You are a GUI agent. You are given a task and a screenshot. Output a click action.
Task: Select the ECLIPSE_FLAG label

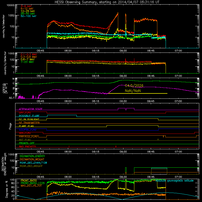point(28,130)
